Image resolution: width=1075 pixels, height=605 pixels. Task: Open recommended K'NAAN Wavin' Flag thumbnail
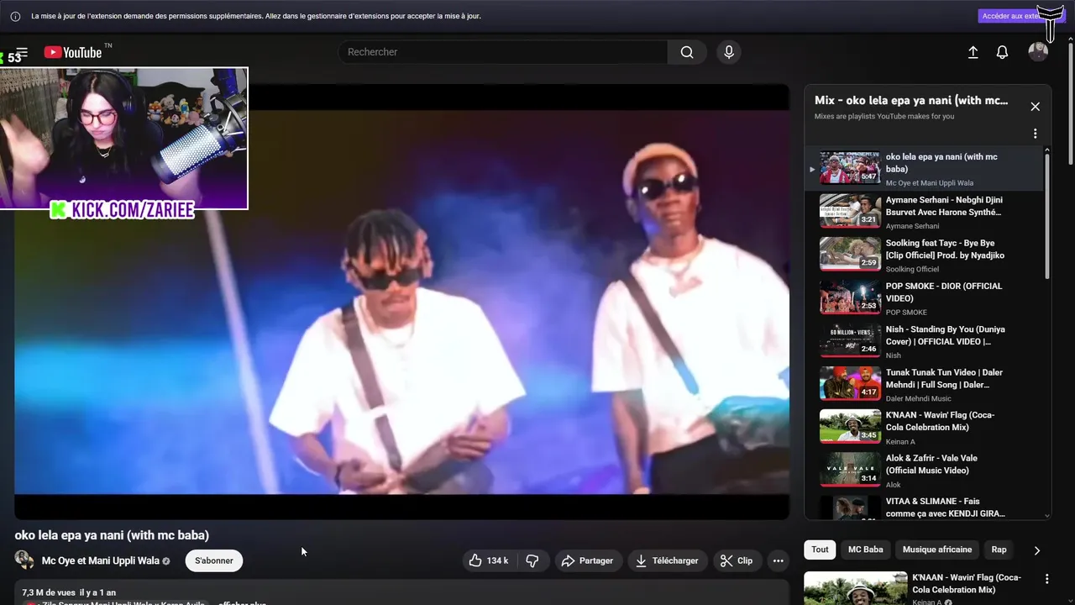855,588
